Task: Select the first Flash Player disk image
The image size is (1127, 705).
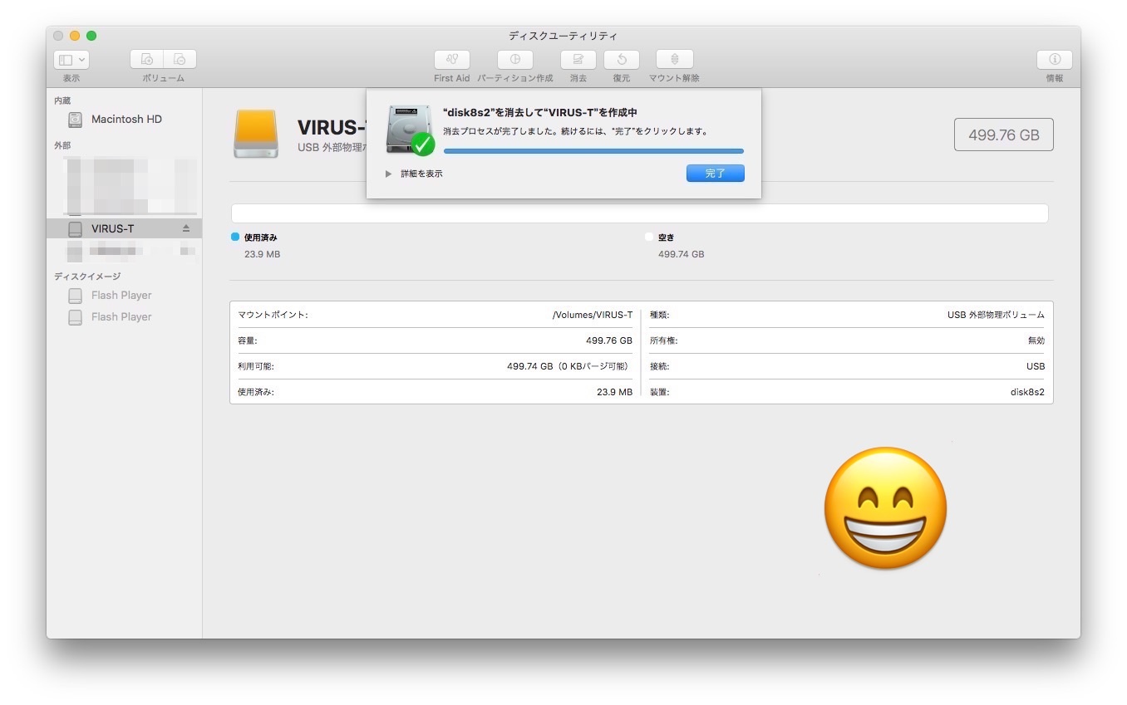Action: [x=121, y=296]
